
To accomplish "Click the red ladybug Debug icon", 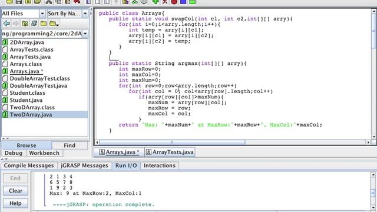I will [x=174, y=2].
